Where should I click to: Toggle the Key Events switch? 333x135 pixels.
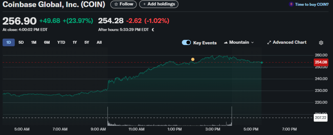point(186,42)
